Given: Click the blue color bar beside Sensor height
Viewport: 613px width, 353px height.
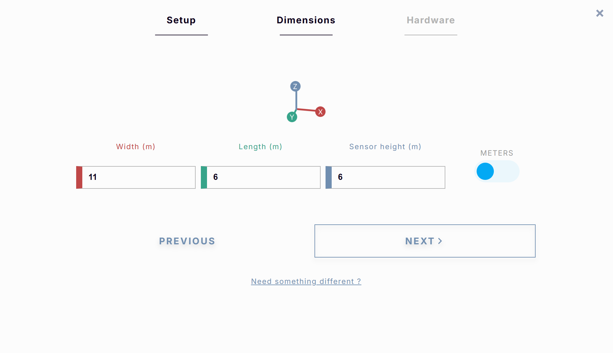Looking at the screenshot, I should tap(329, 177).
